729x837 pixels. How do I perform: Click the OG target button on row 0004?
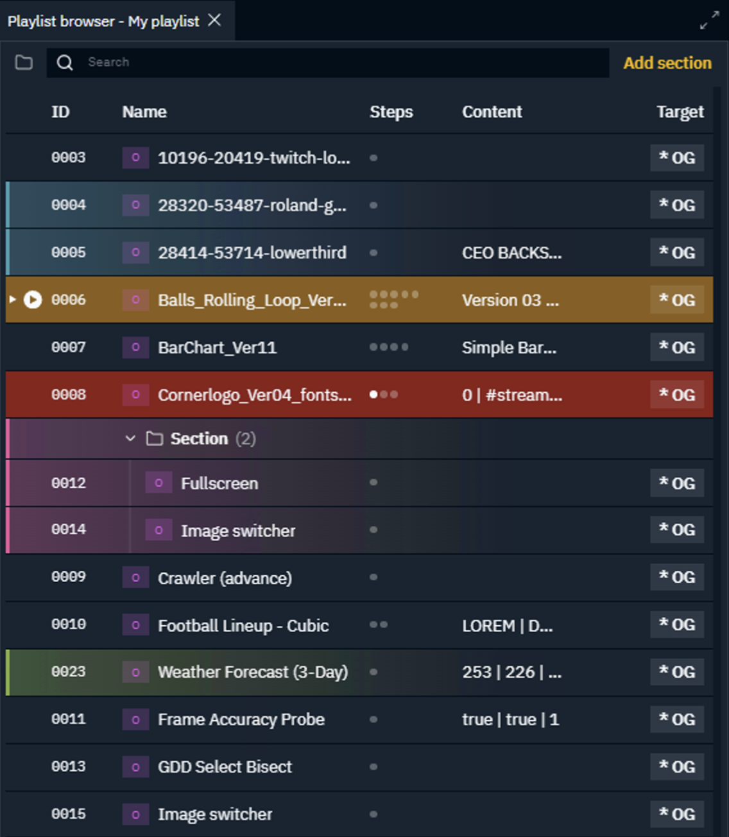click(x=677, y=205)
